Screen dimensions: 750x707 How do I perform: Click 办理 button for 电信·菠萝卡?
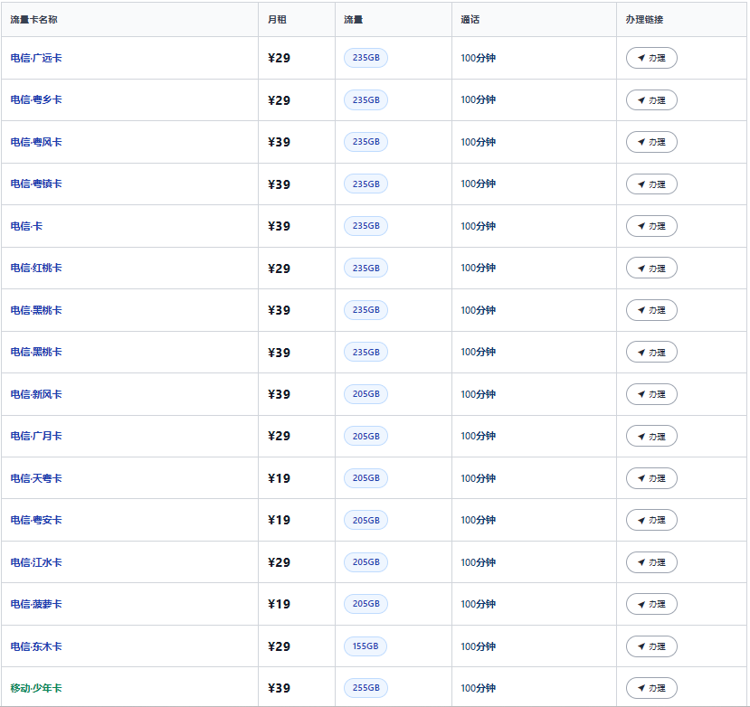tap(651, 604)
